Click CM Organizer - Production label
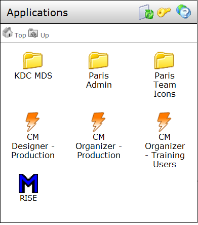The width and height of the screenshot is (198, 225). [99, 146]
